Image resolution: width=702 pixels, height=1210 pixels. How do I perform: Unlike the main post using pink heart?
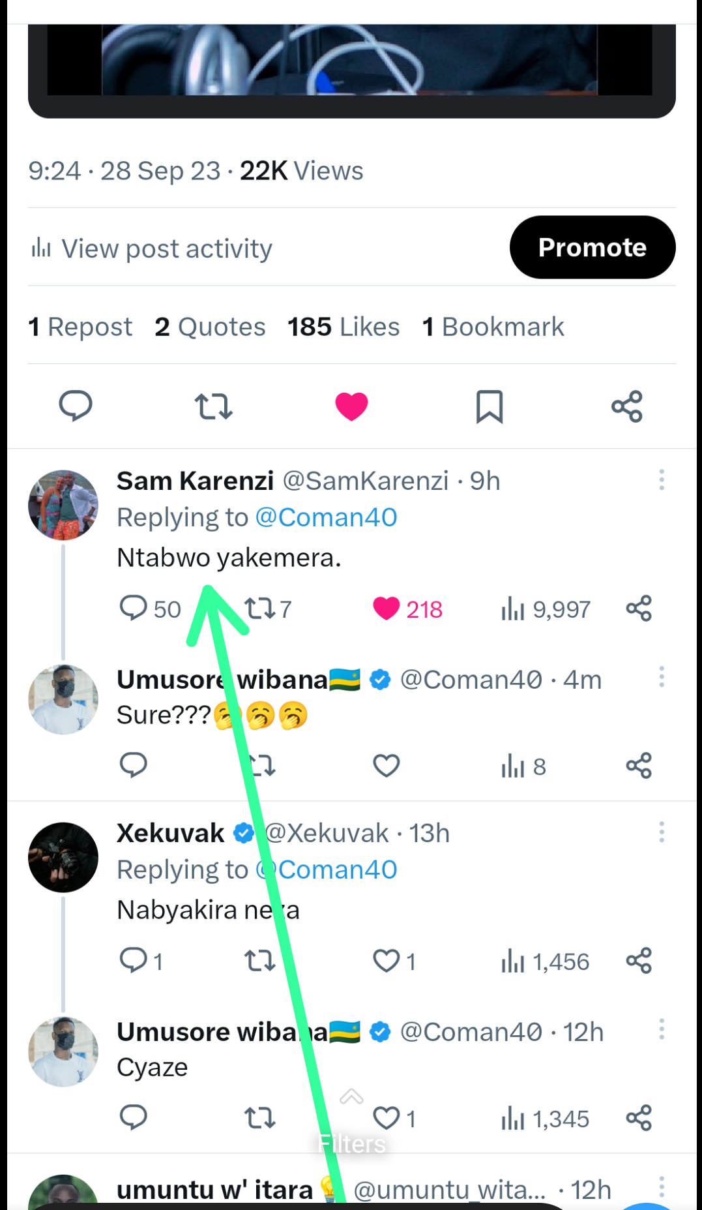[x=351, y=406]
